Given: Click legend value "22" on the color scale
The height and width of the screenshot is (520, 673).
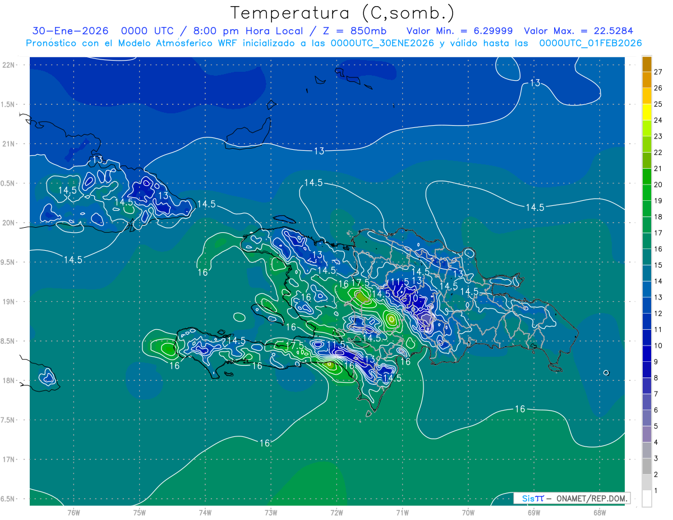Looking at the screenshot, I should (x=658, y=153).
